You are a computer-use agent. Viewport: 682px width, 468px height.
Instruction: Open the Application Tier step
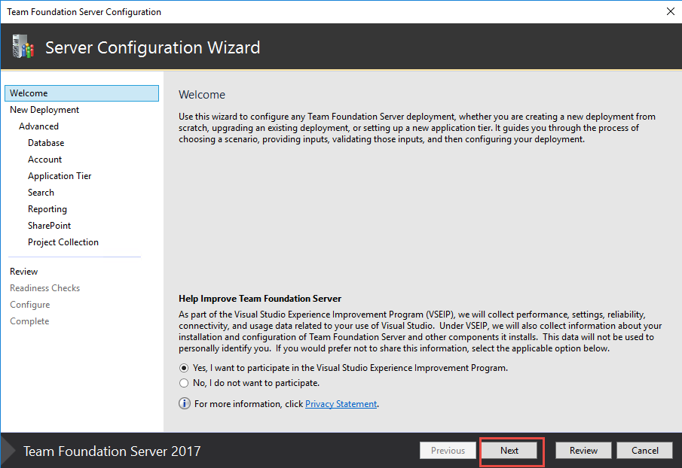click(x=60, y=176)
